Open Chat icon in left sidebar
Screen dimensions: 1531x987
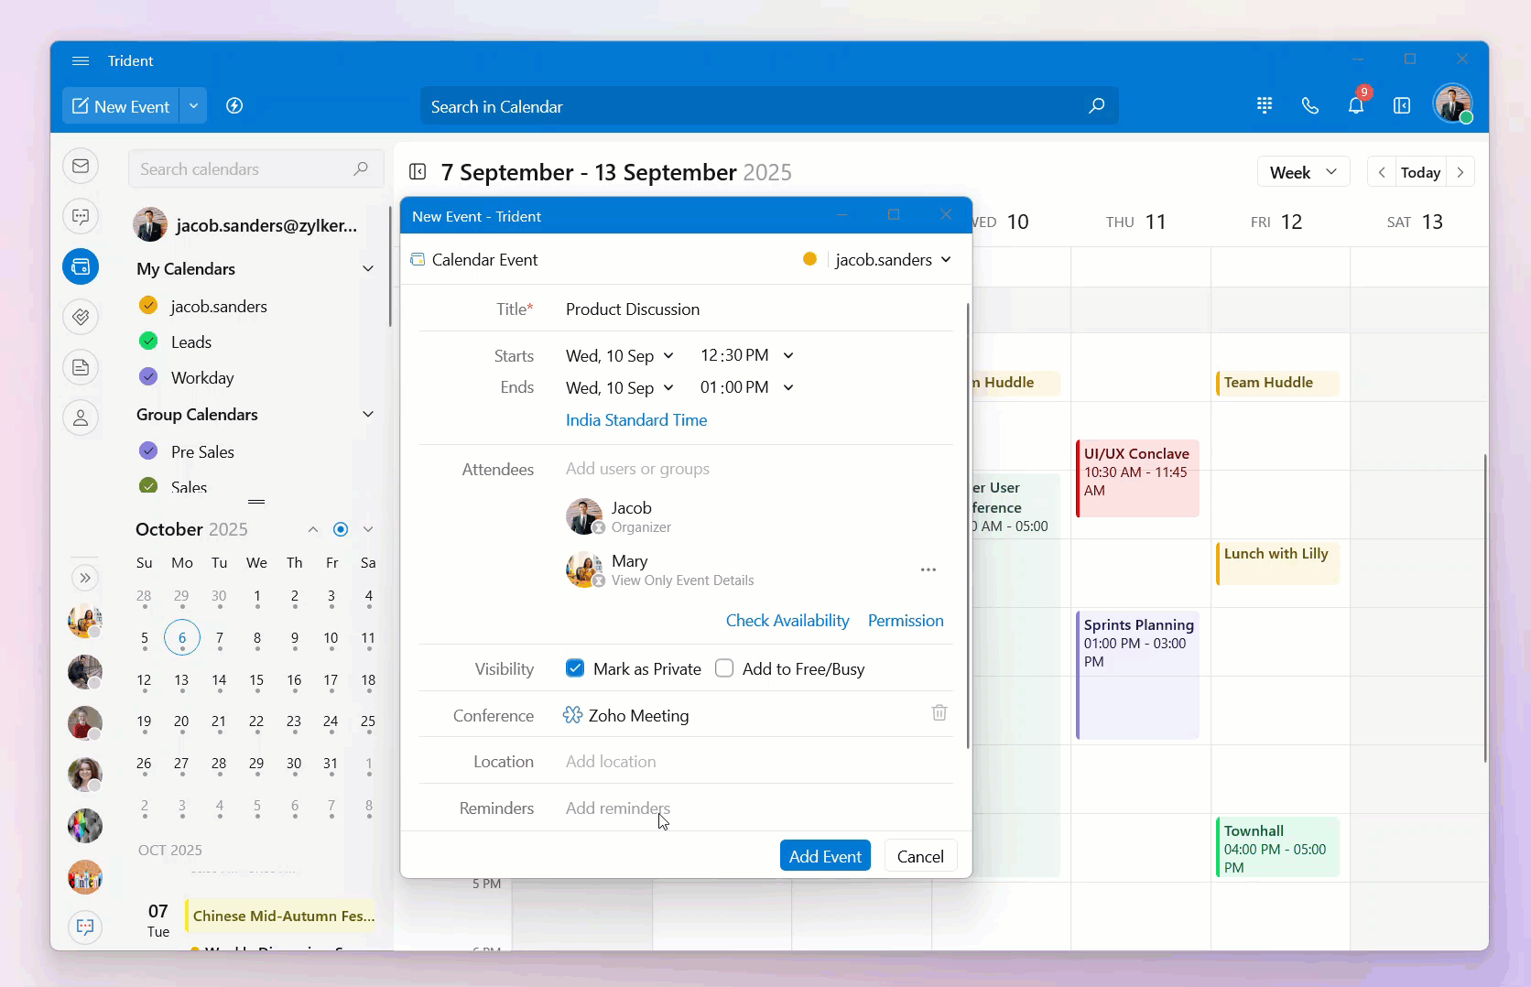tap(81, 216)
